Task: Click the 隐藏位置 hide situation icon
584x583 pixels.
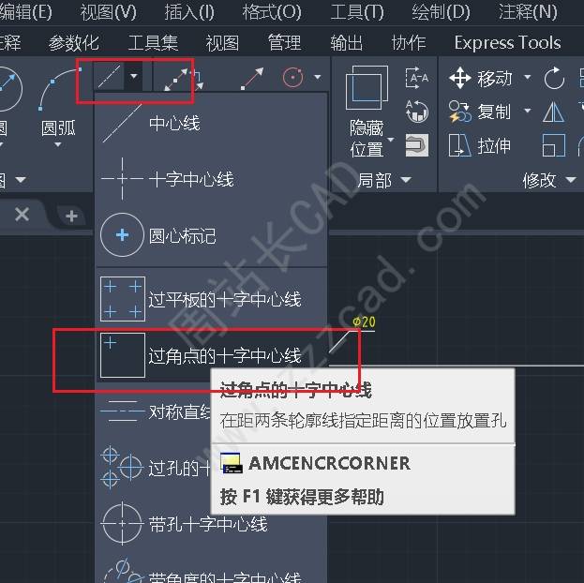Action: [x=367, y=88]
